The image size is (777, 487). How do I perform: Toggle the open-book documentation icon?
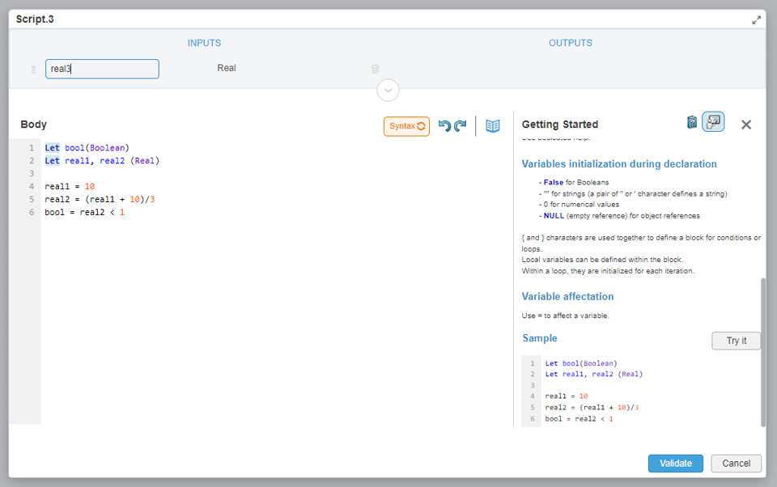click(493, 126)
